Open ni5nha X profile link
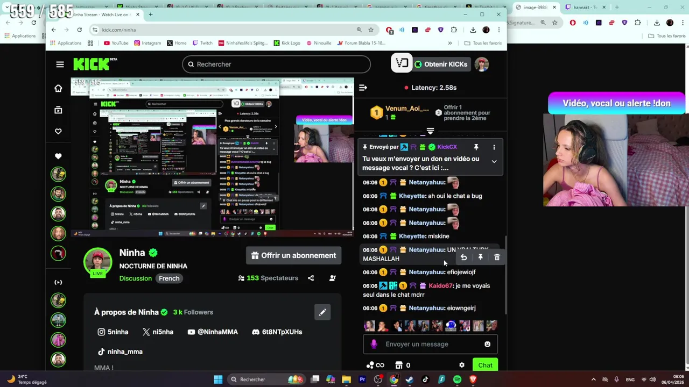 tap(158, 332)
